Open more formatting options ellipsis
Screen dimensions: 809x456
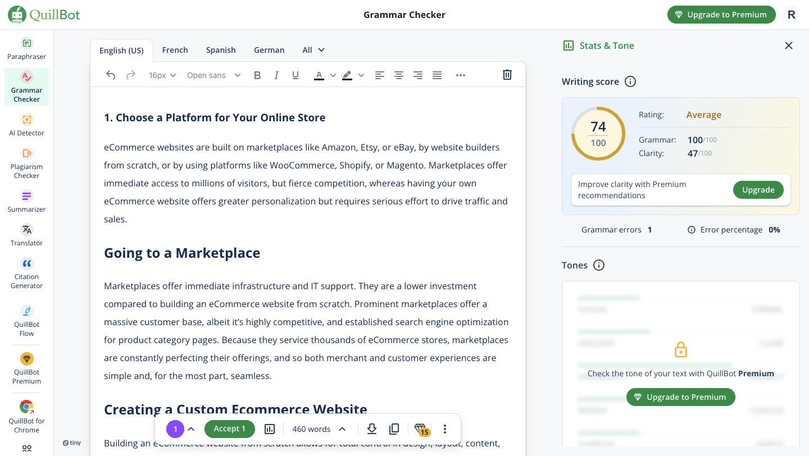click(x=461, y=75)
